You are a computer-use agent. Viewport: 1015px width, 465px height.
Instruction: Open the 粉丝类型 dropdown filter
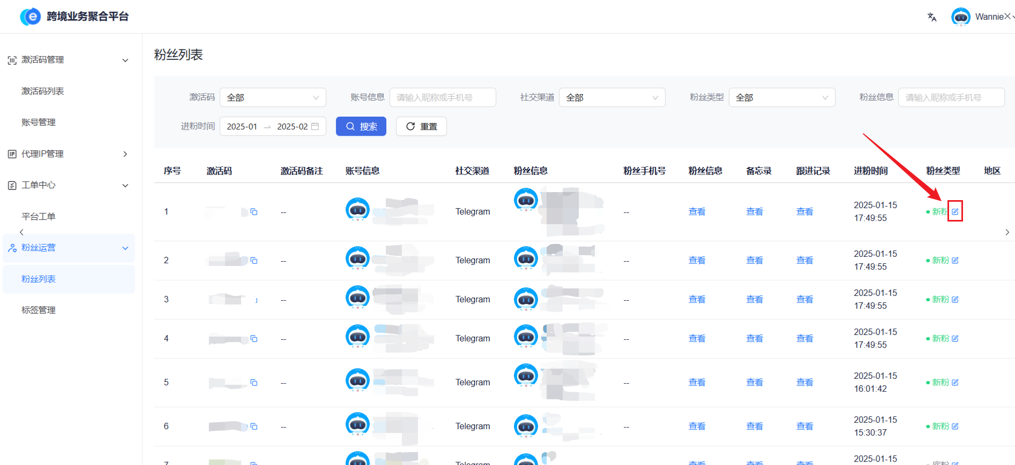[x=781, y=97]
